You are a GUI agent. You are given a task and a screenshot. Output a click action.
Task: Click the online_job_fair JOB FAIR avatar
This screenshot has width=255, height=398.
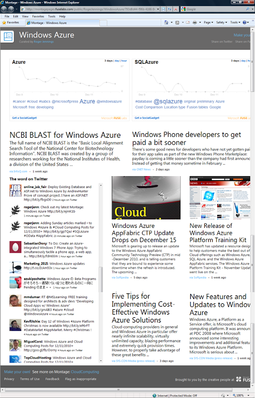click(x=15, y=191)
